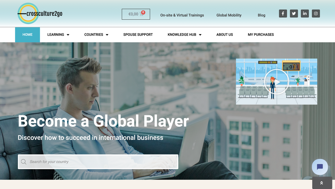335x189 pixels.
Task: Open the shopping cart showing €0,00
Action: tap(136, 14)
